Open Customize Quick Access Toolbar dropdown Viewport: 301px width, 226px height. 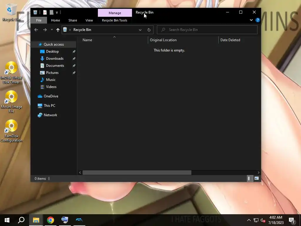(57, 12)
